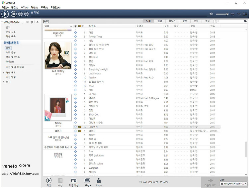Open the 편집(E) menu
Viewport: 249px width, 188px height.
tap(15, 7)
